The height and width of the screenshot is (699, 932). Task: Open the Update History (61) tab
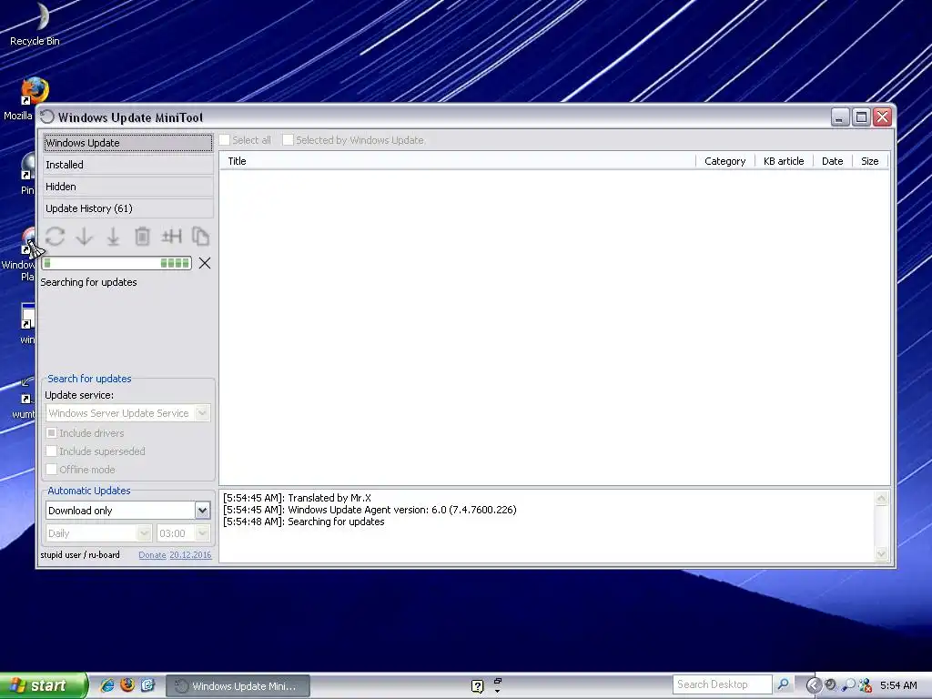click(x=127, y=208)
